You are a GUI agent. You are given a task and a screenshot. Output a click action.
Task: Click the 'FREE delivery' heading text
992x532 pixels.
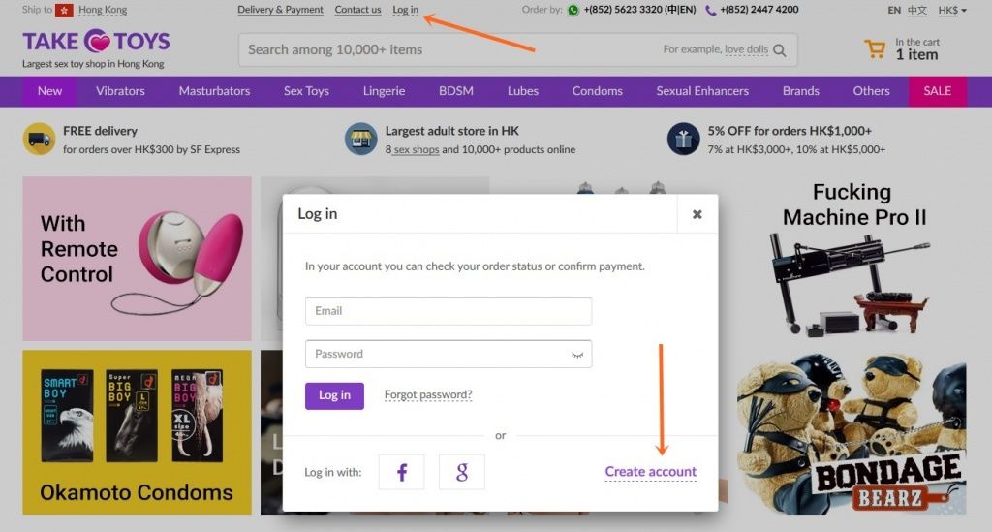point(100,131)
